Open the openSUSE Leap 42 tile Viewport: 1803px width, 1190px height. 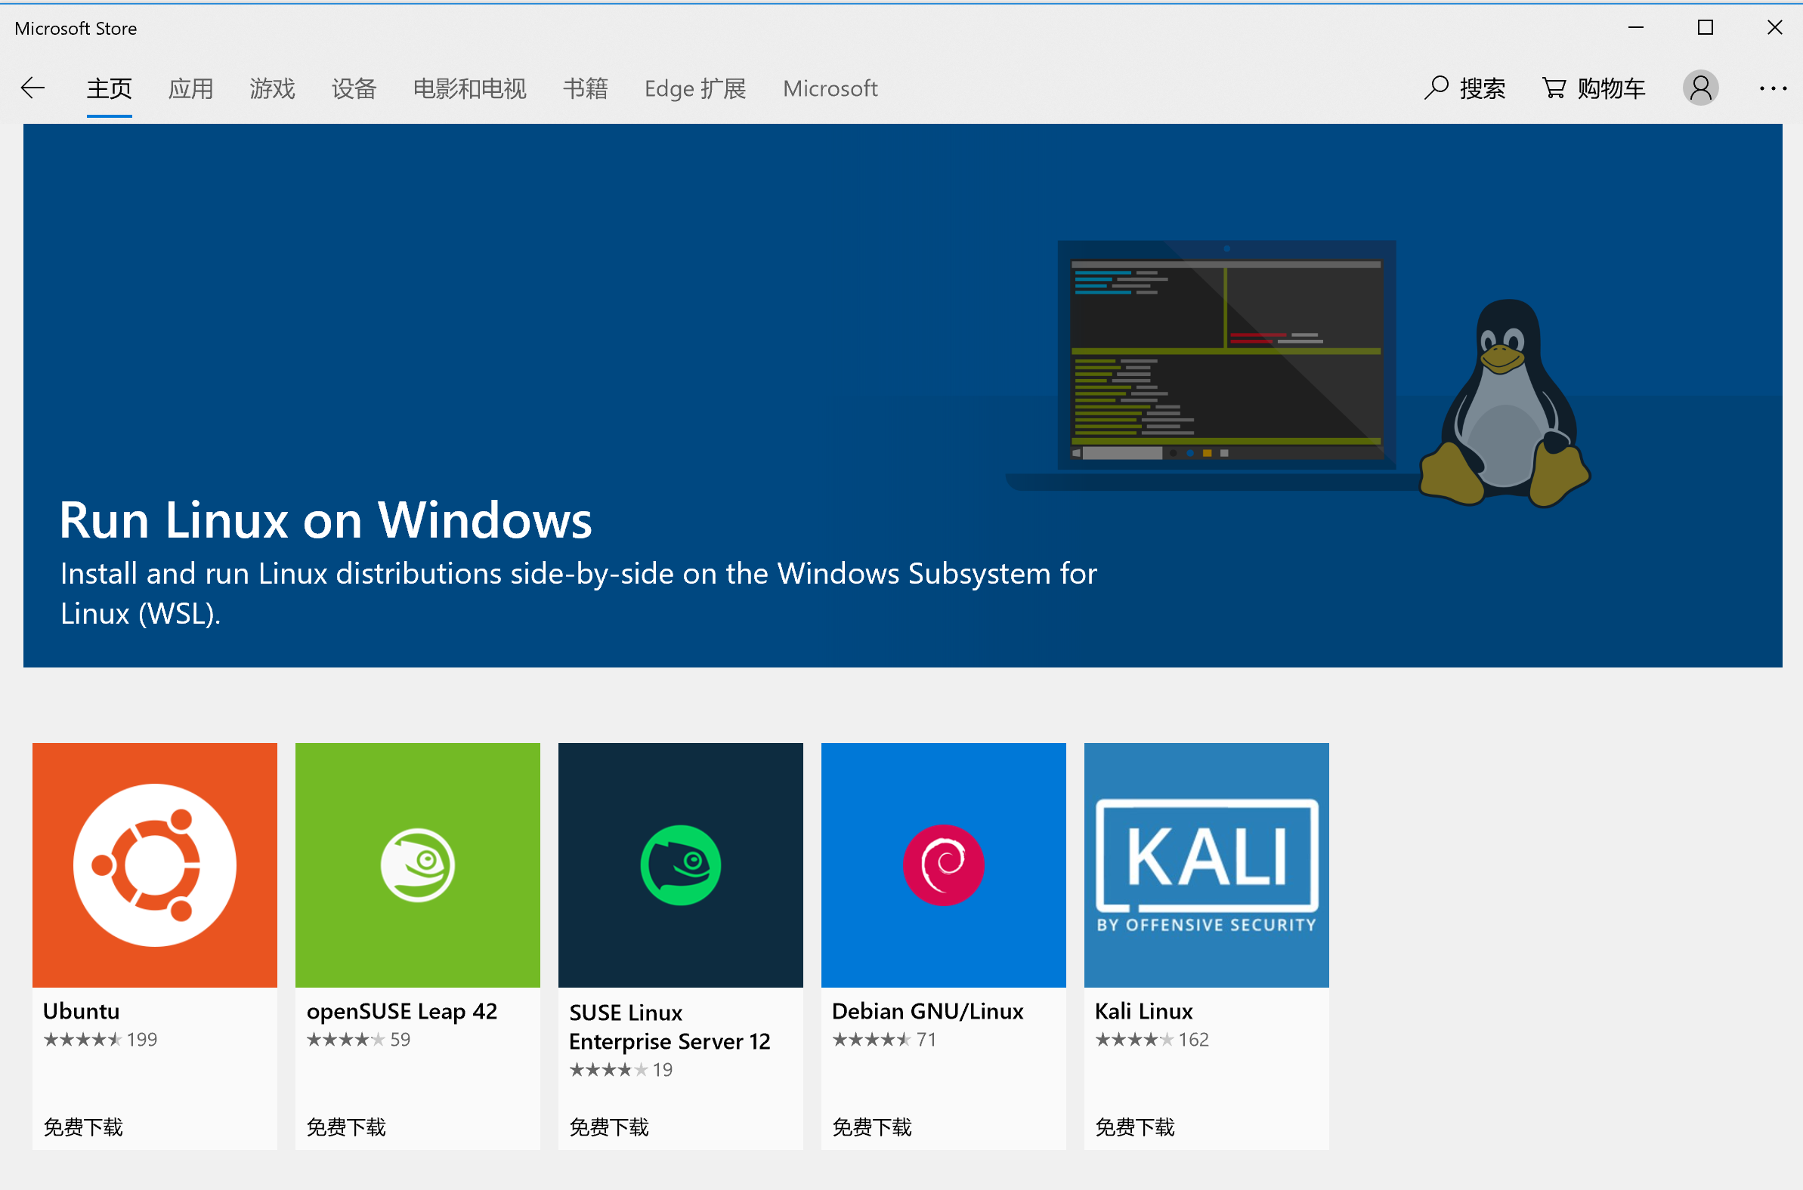[417, 865]
